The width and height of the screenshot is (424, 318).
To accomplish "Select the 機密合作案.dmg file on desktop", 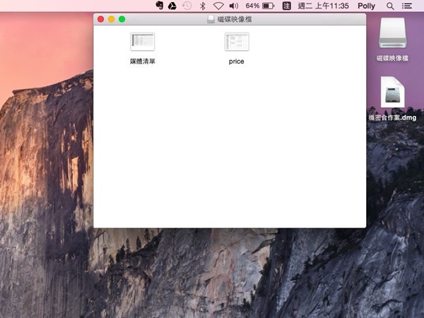I will pos(393,92).
